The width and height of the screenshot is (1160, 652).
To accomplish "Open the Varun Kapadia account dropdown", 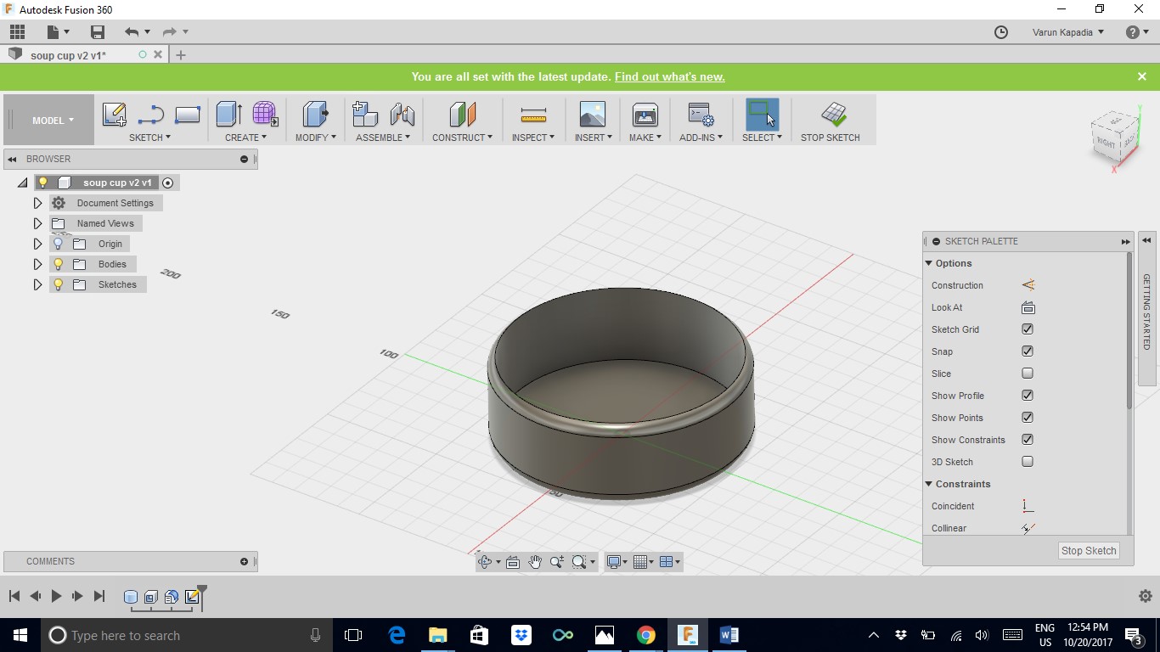I will tap(1067, 32).
